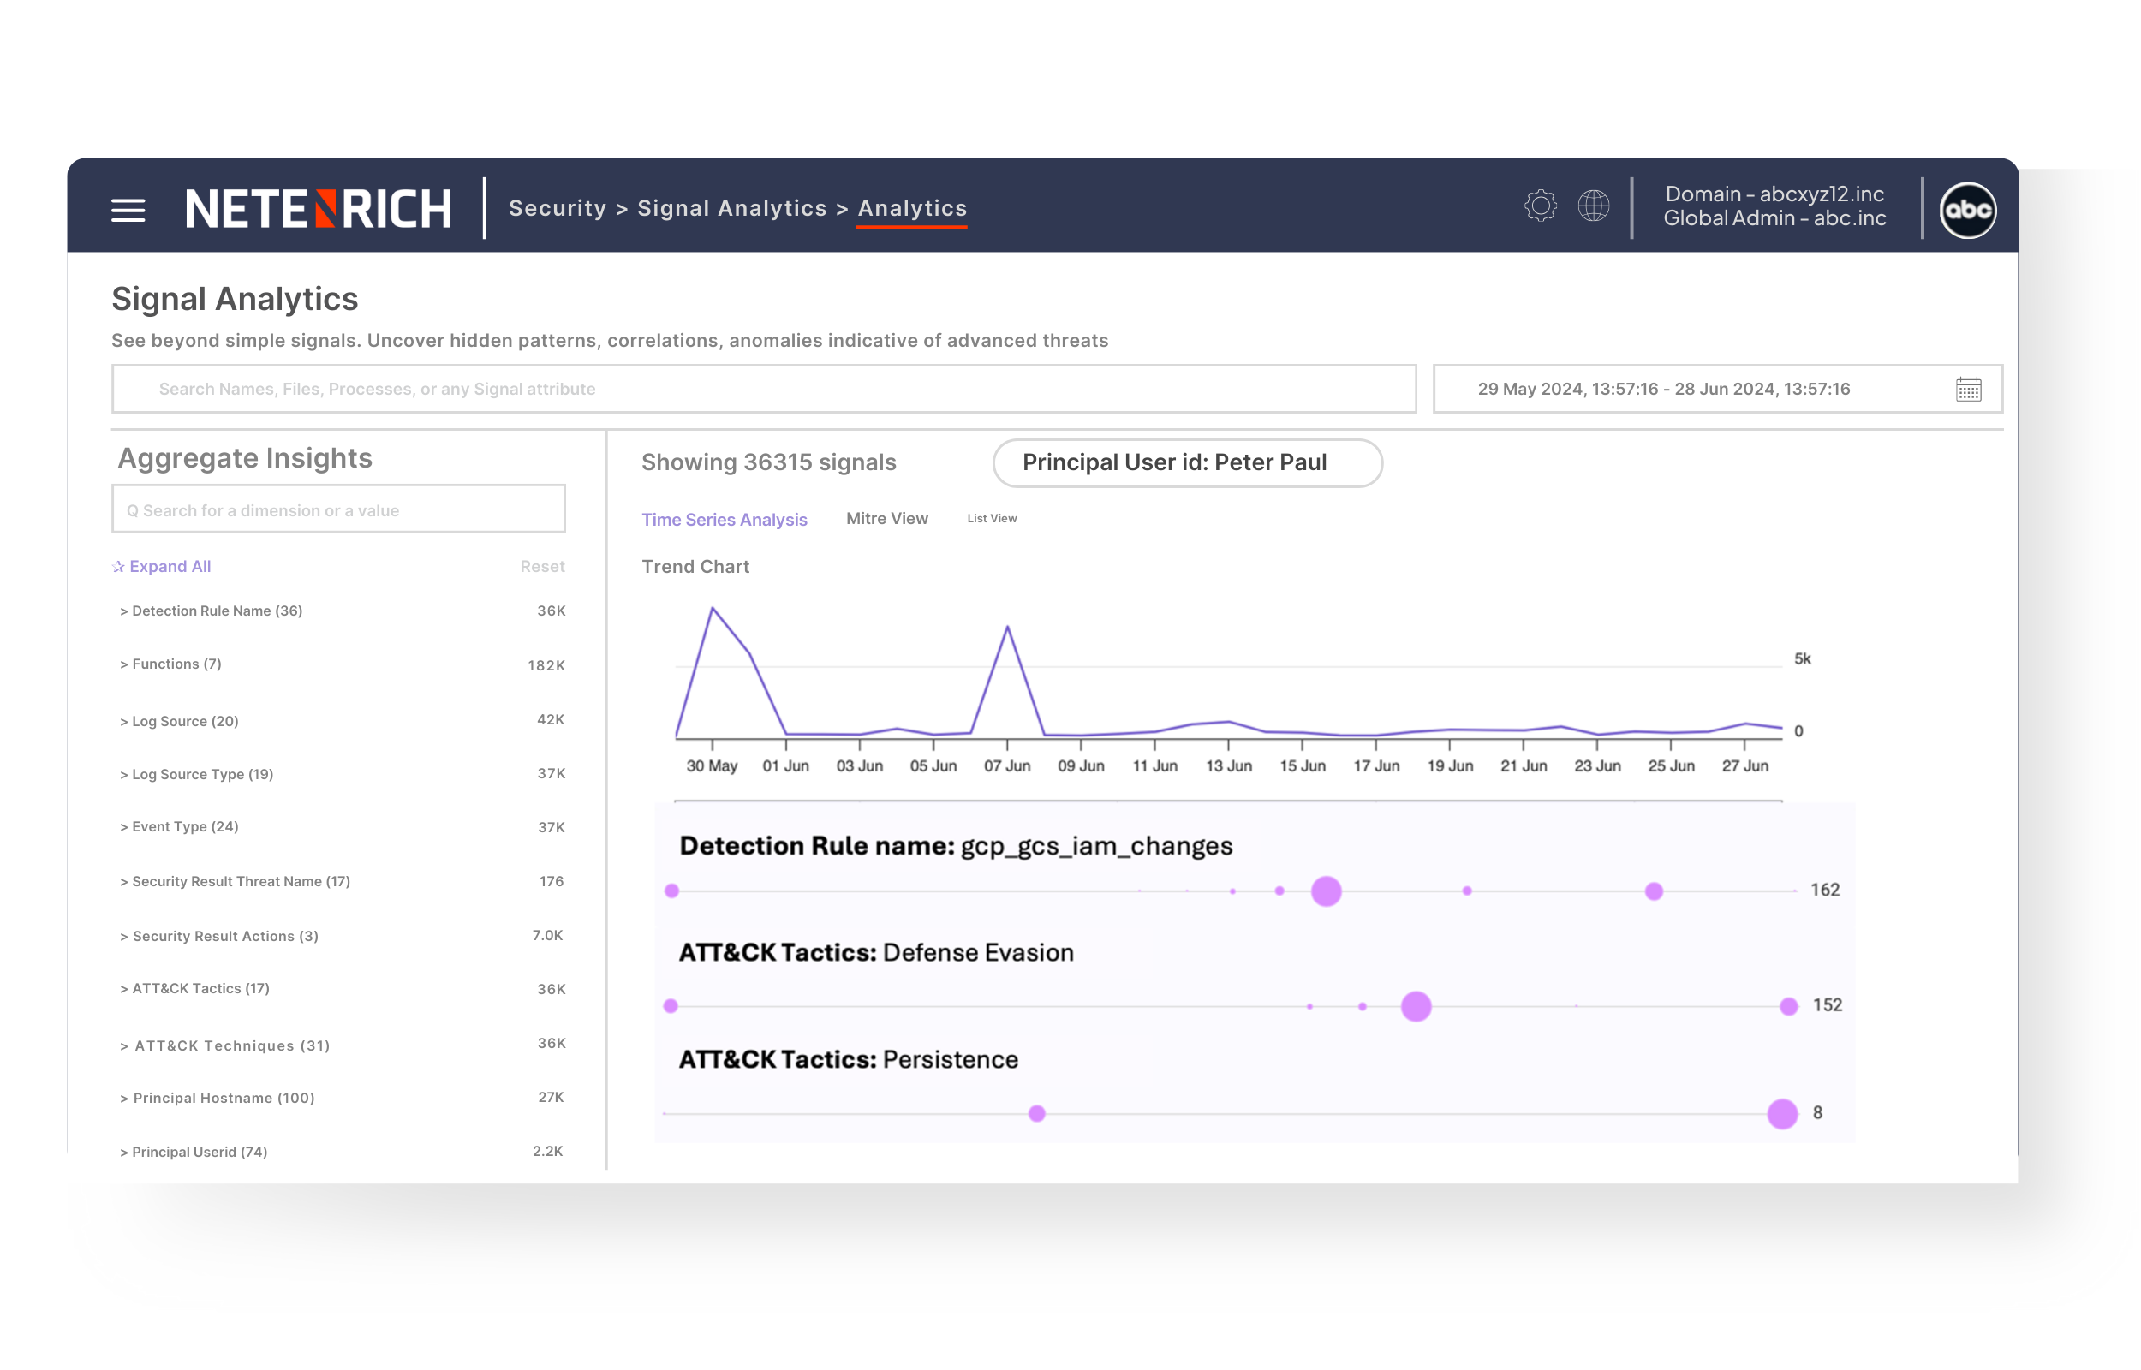Switch to the Mitre View tab
2141x1370 pixels.
tap(886, 518)
